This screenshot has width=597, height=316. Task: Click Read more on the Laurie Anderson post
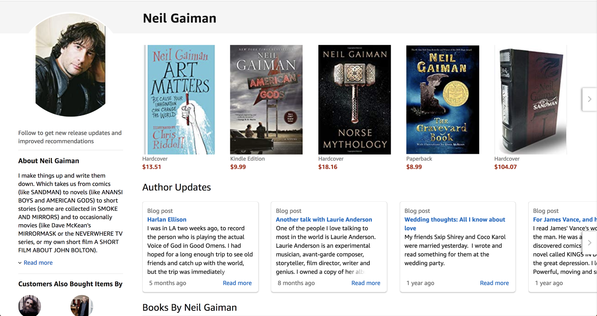coord(366,283)
